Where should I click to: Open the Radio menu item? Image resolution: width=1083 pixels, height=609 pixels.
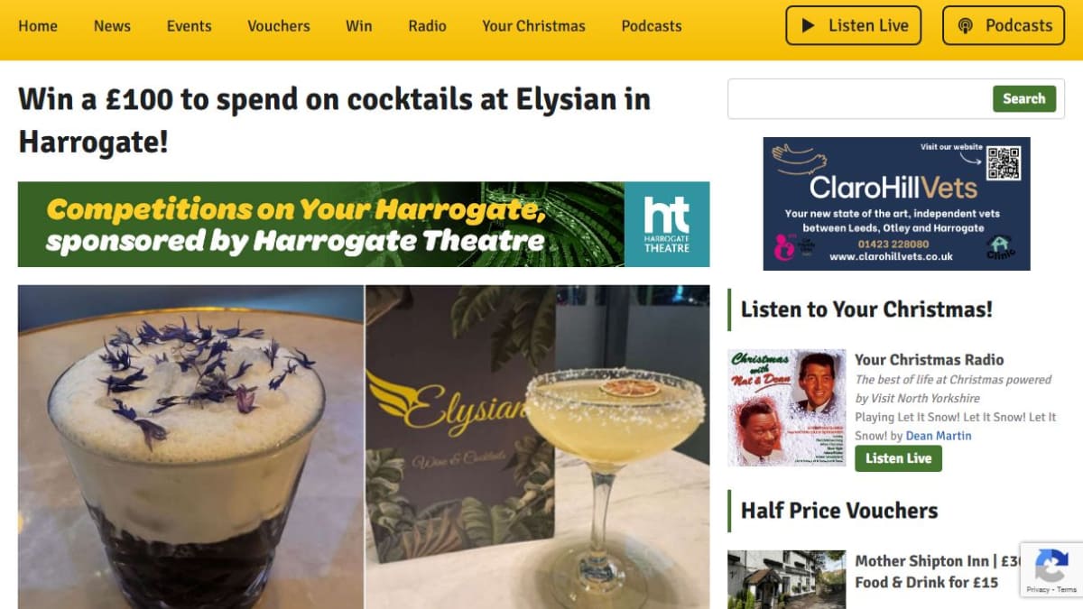click(x=427, y=25)
